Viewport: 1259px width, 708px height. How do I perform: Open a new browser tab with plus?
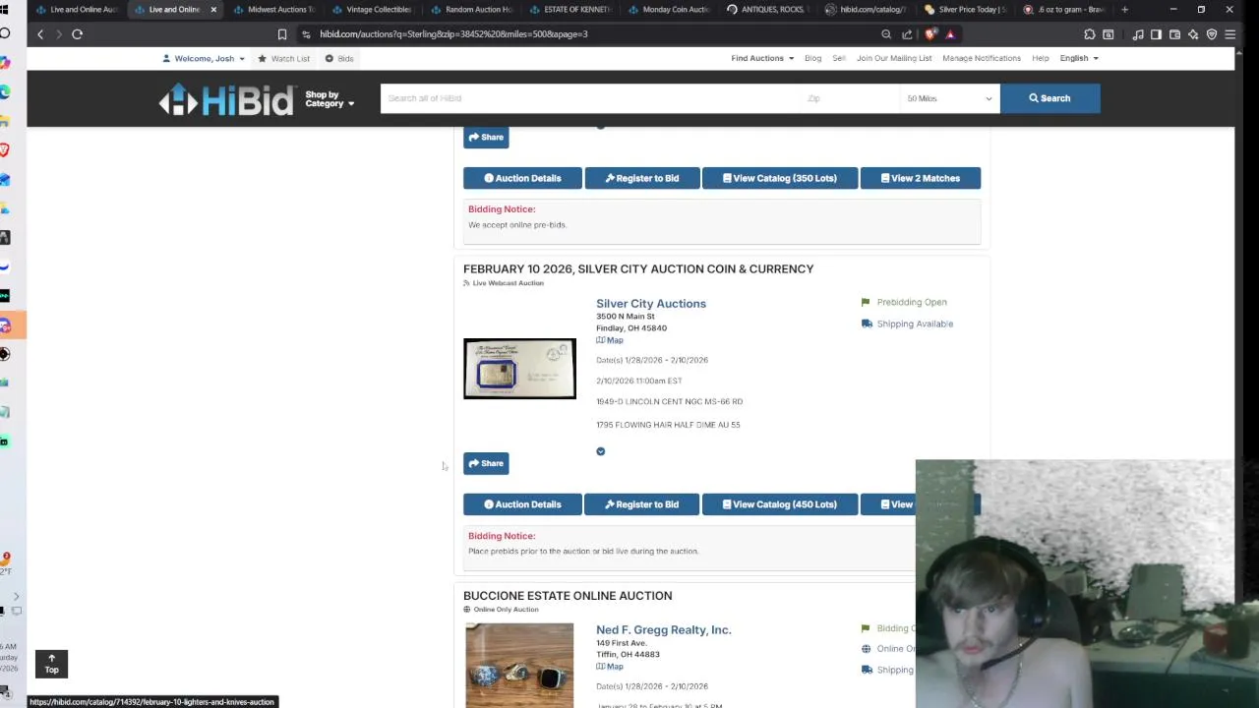click(x=1124, y=10)
